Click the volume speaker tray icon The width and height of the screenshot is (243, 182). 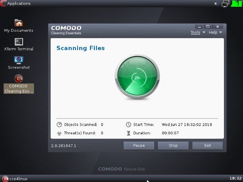coord(217,4)
